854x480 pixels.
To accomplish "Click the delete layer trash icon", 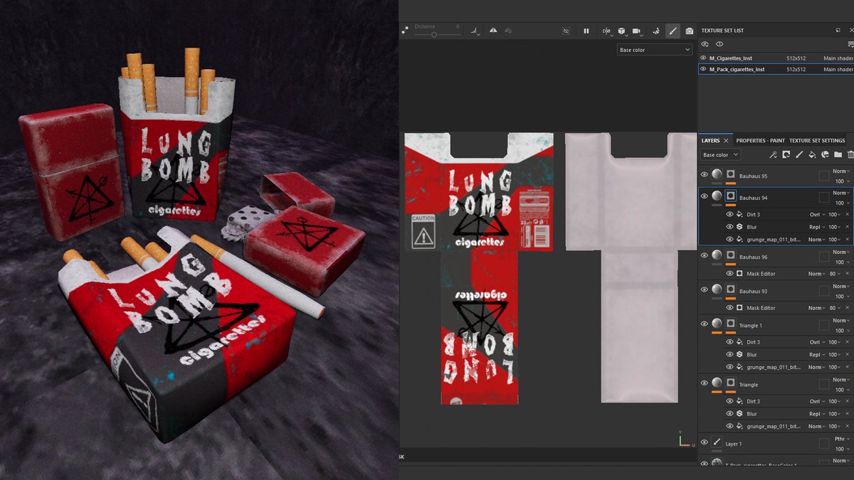I will point(850,154).
